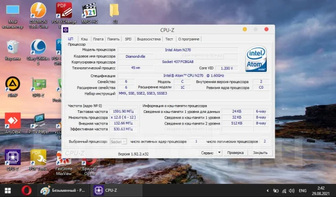Click the yellow minimize window button
336x197 pixels.
[x=245, y=29]
